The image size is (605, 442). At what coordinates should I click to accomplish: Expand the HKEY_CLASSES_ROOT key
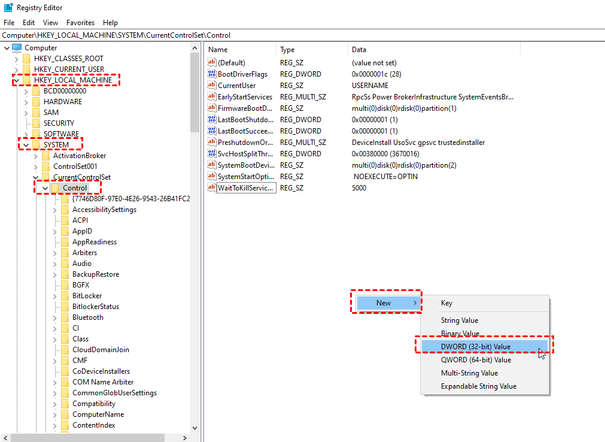pos(16,59)
